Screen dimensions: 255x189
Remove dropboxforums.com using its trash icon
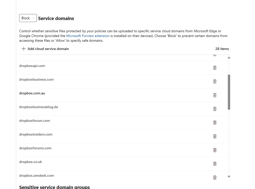click(215, 150)
